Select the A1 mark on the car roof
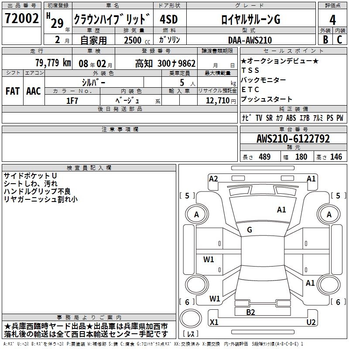Viewport: 349px width, 349px height. [x=281, y=210]
